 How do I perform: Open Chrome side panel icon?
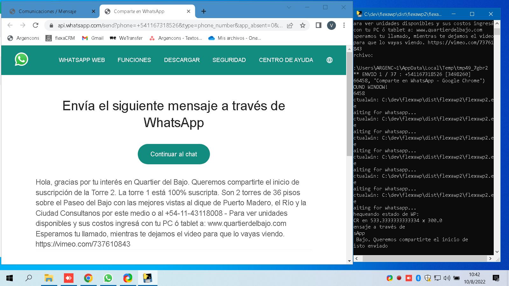click(318, 25)
